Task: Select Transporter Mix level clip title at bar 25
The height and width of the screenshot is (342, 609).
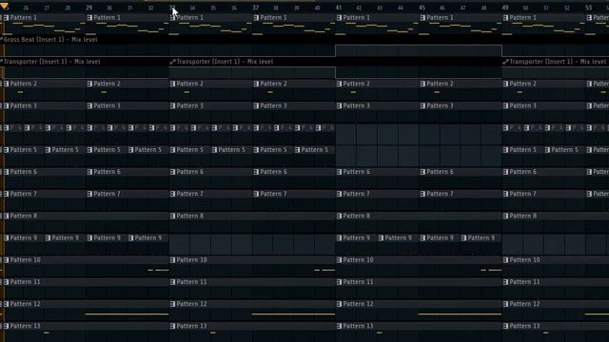Action: coord(52,62)
